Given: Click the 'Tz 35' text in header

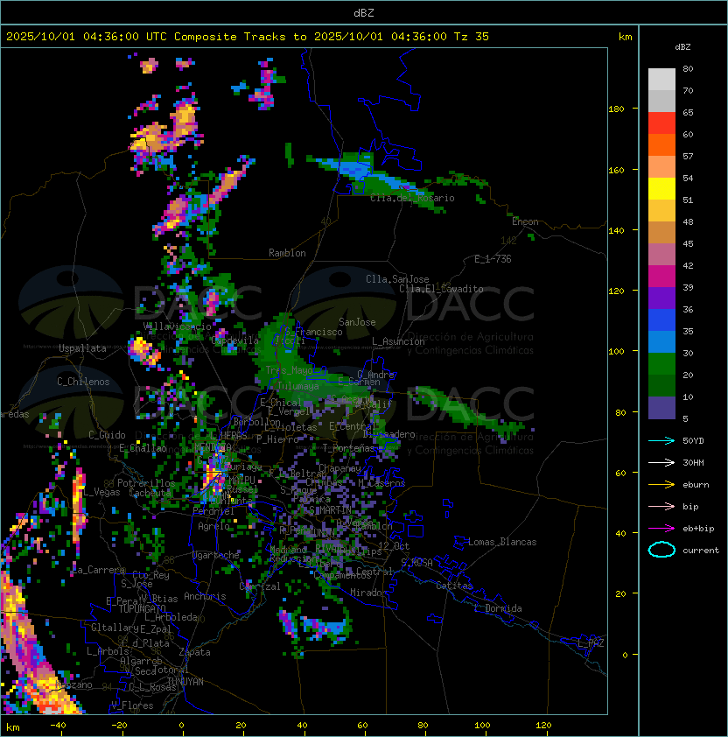Looking at the screenshot, I should [x=472, y=37].
